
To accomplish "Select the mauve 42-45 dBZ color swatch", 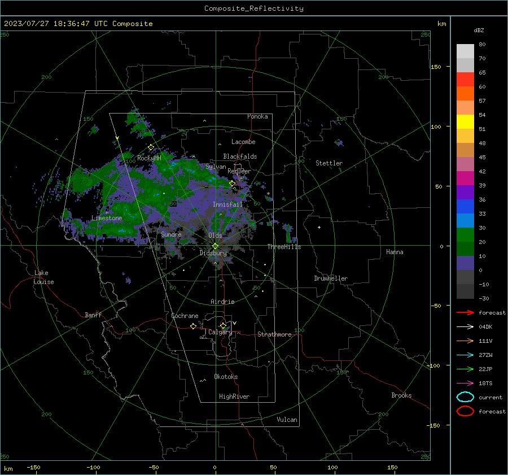I will (465, 164).
